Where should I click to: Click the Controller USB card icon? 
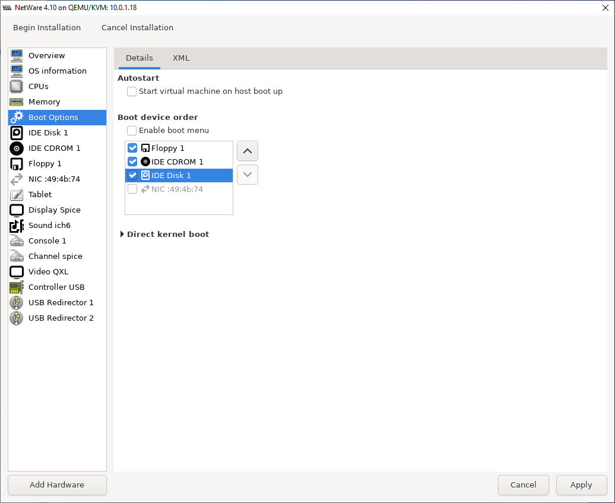17,287
